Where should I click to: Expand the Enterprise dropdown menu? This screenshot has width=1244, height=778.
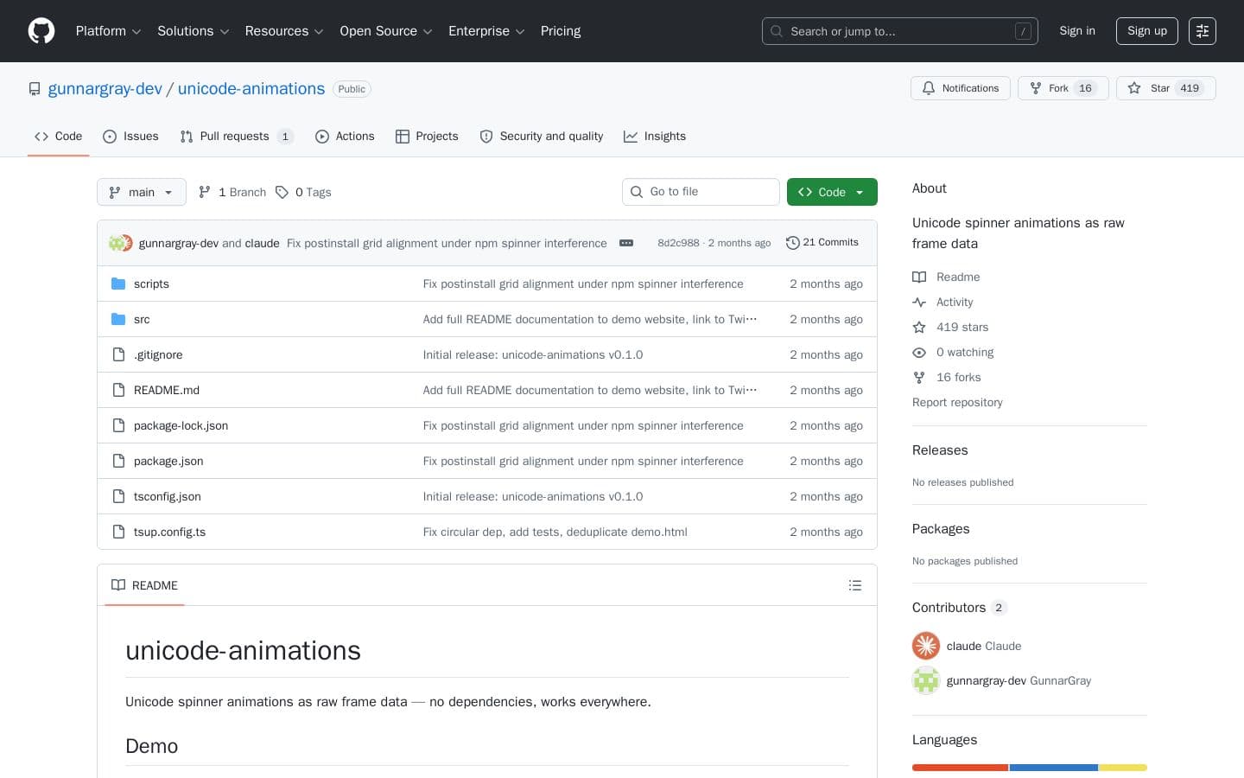tap(486, 31)
